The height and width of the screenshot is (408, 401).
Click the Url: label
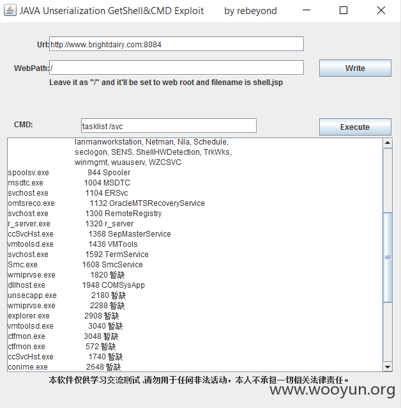tap(43, 45)
